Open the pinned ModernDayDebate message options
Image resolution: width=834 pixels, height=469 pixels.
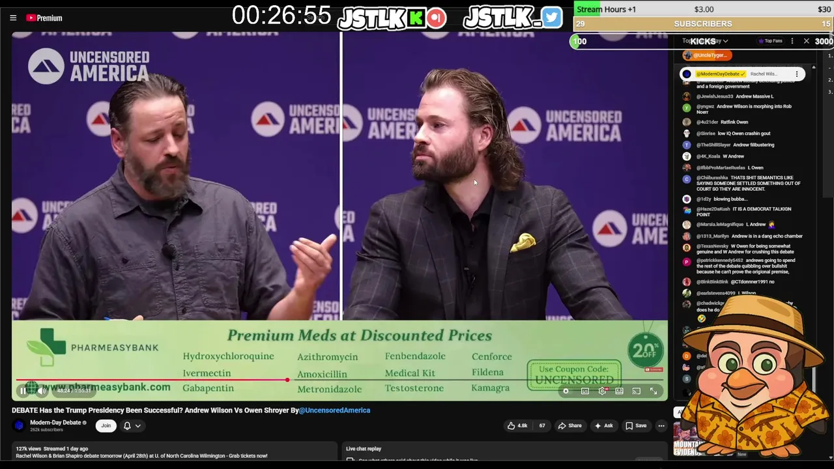pos(796,74)
